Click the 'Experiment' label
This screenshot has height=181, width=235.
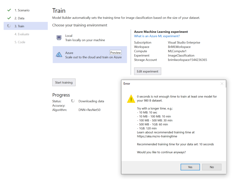click(x=142, y=55)
